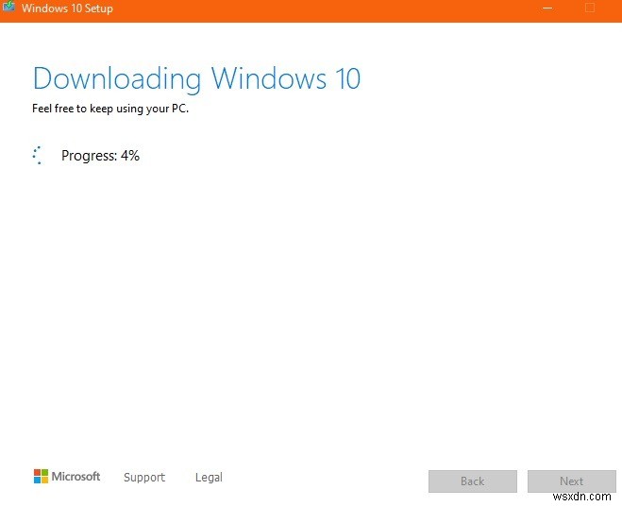The image size is (622, 506).
Task: Click the Windows 10 Setup title bar icon
Action: [8, 7]
